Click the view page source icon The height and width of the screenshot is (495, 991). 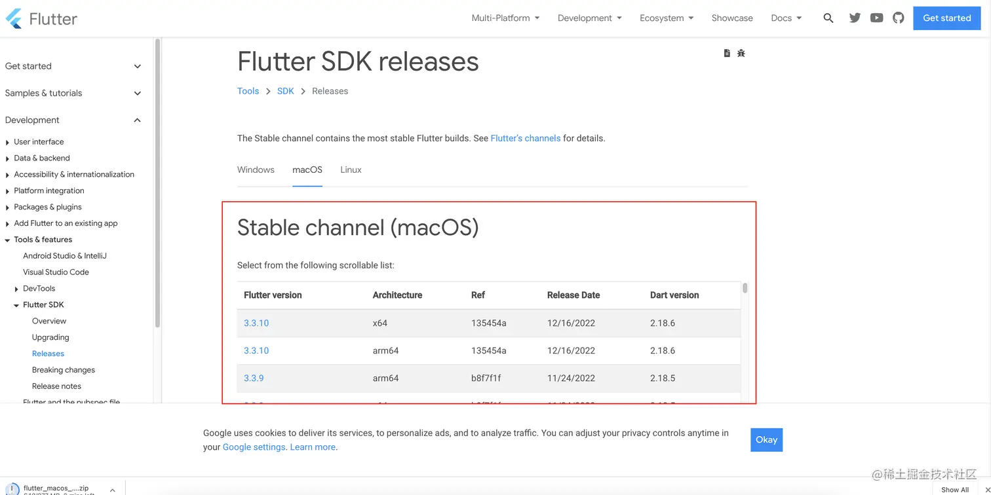(727, 53)
